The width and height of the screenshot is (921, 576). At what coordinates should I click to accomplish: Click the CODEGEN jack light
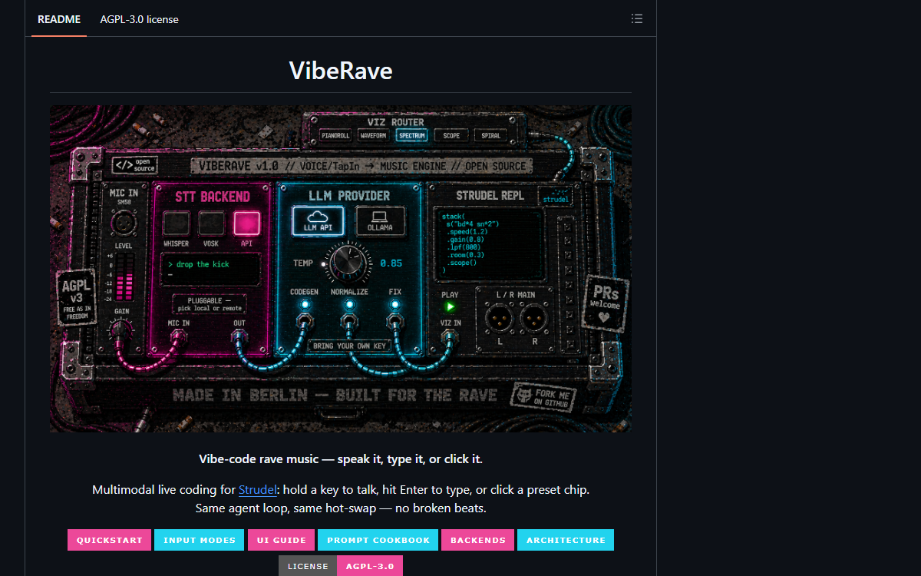(304, 306)
